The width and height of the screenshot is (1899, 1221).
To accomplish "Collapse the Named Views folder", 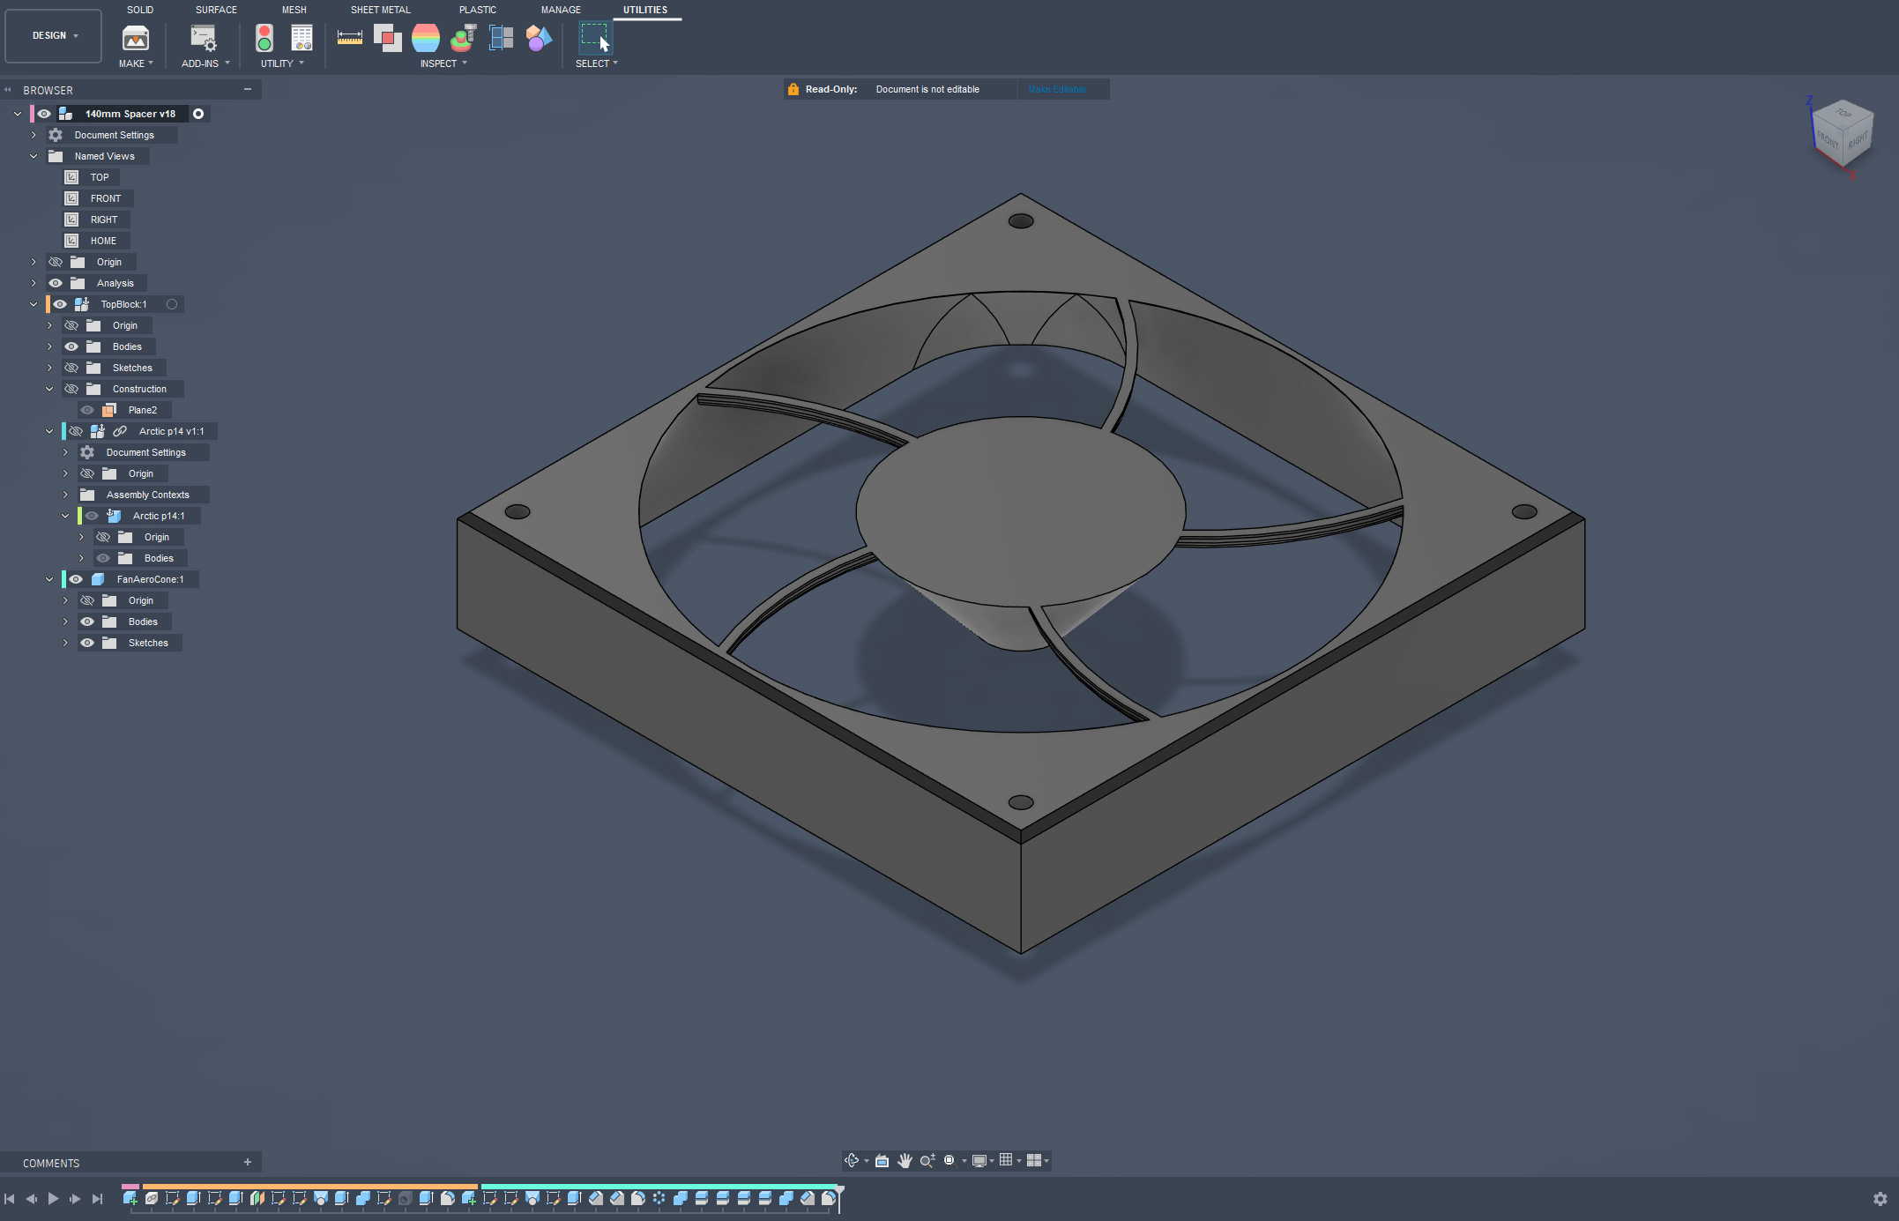I will [x=34, y=156].
